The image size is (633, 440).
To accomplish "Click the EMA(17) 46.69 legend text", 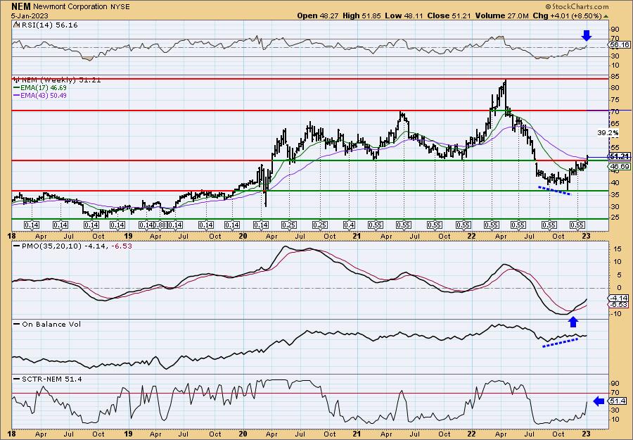I will point(43,88).
